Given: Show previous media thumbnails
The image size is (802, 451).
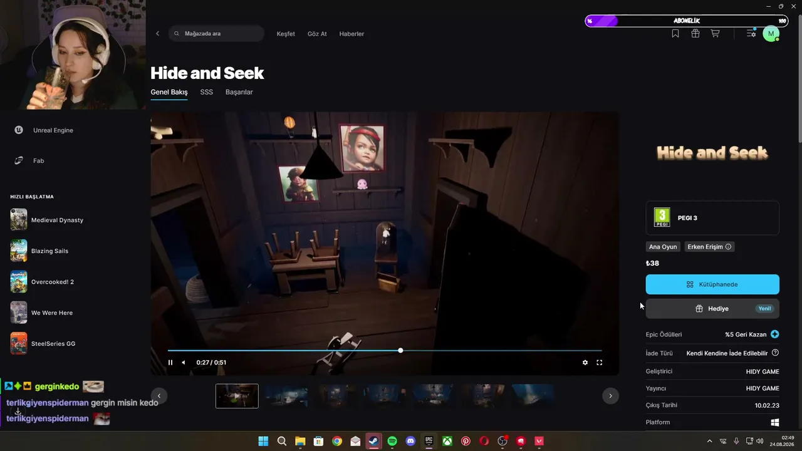Looking at the screenshot, I should tap(159, 396).
